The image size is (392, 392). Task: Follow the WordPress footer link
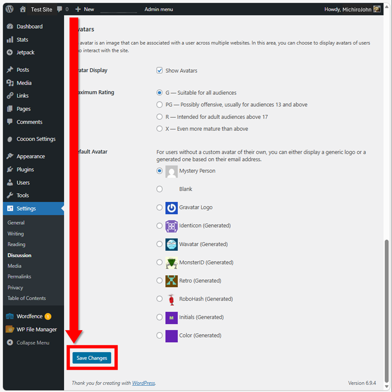(x=143, y=383)
